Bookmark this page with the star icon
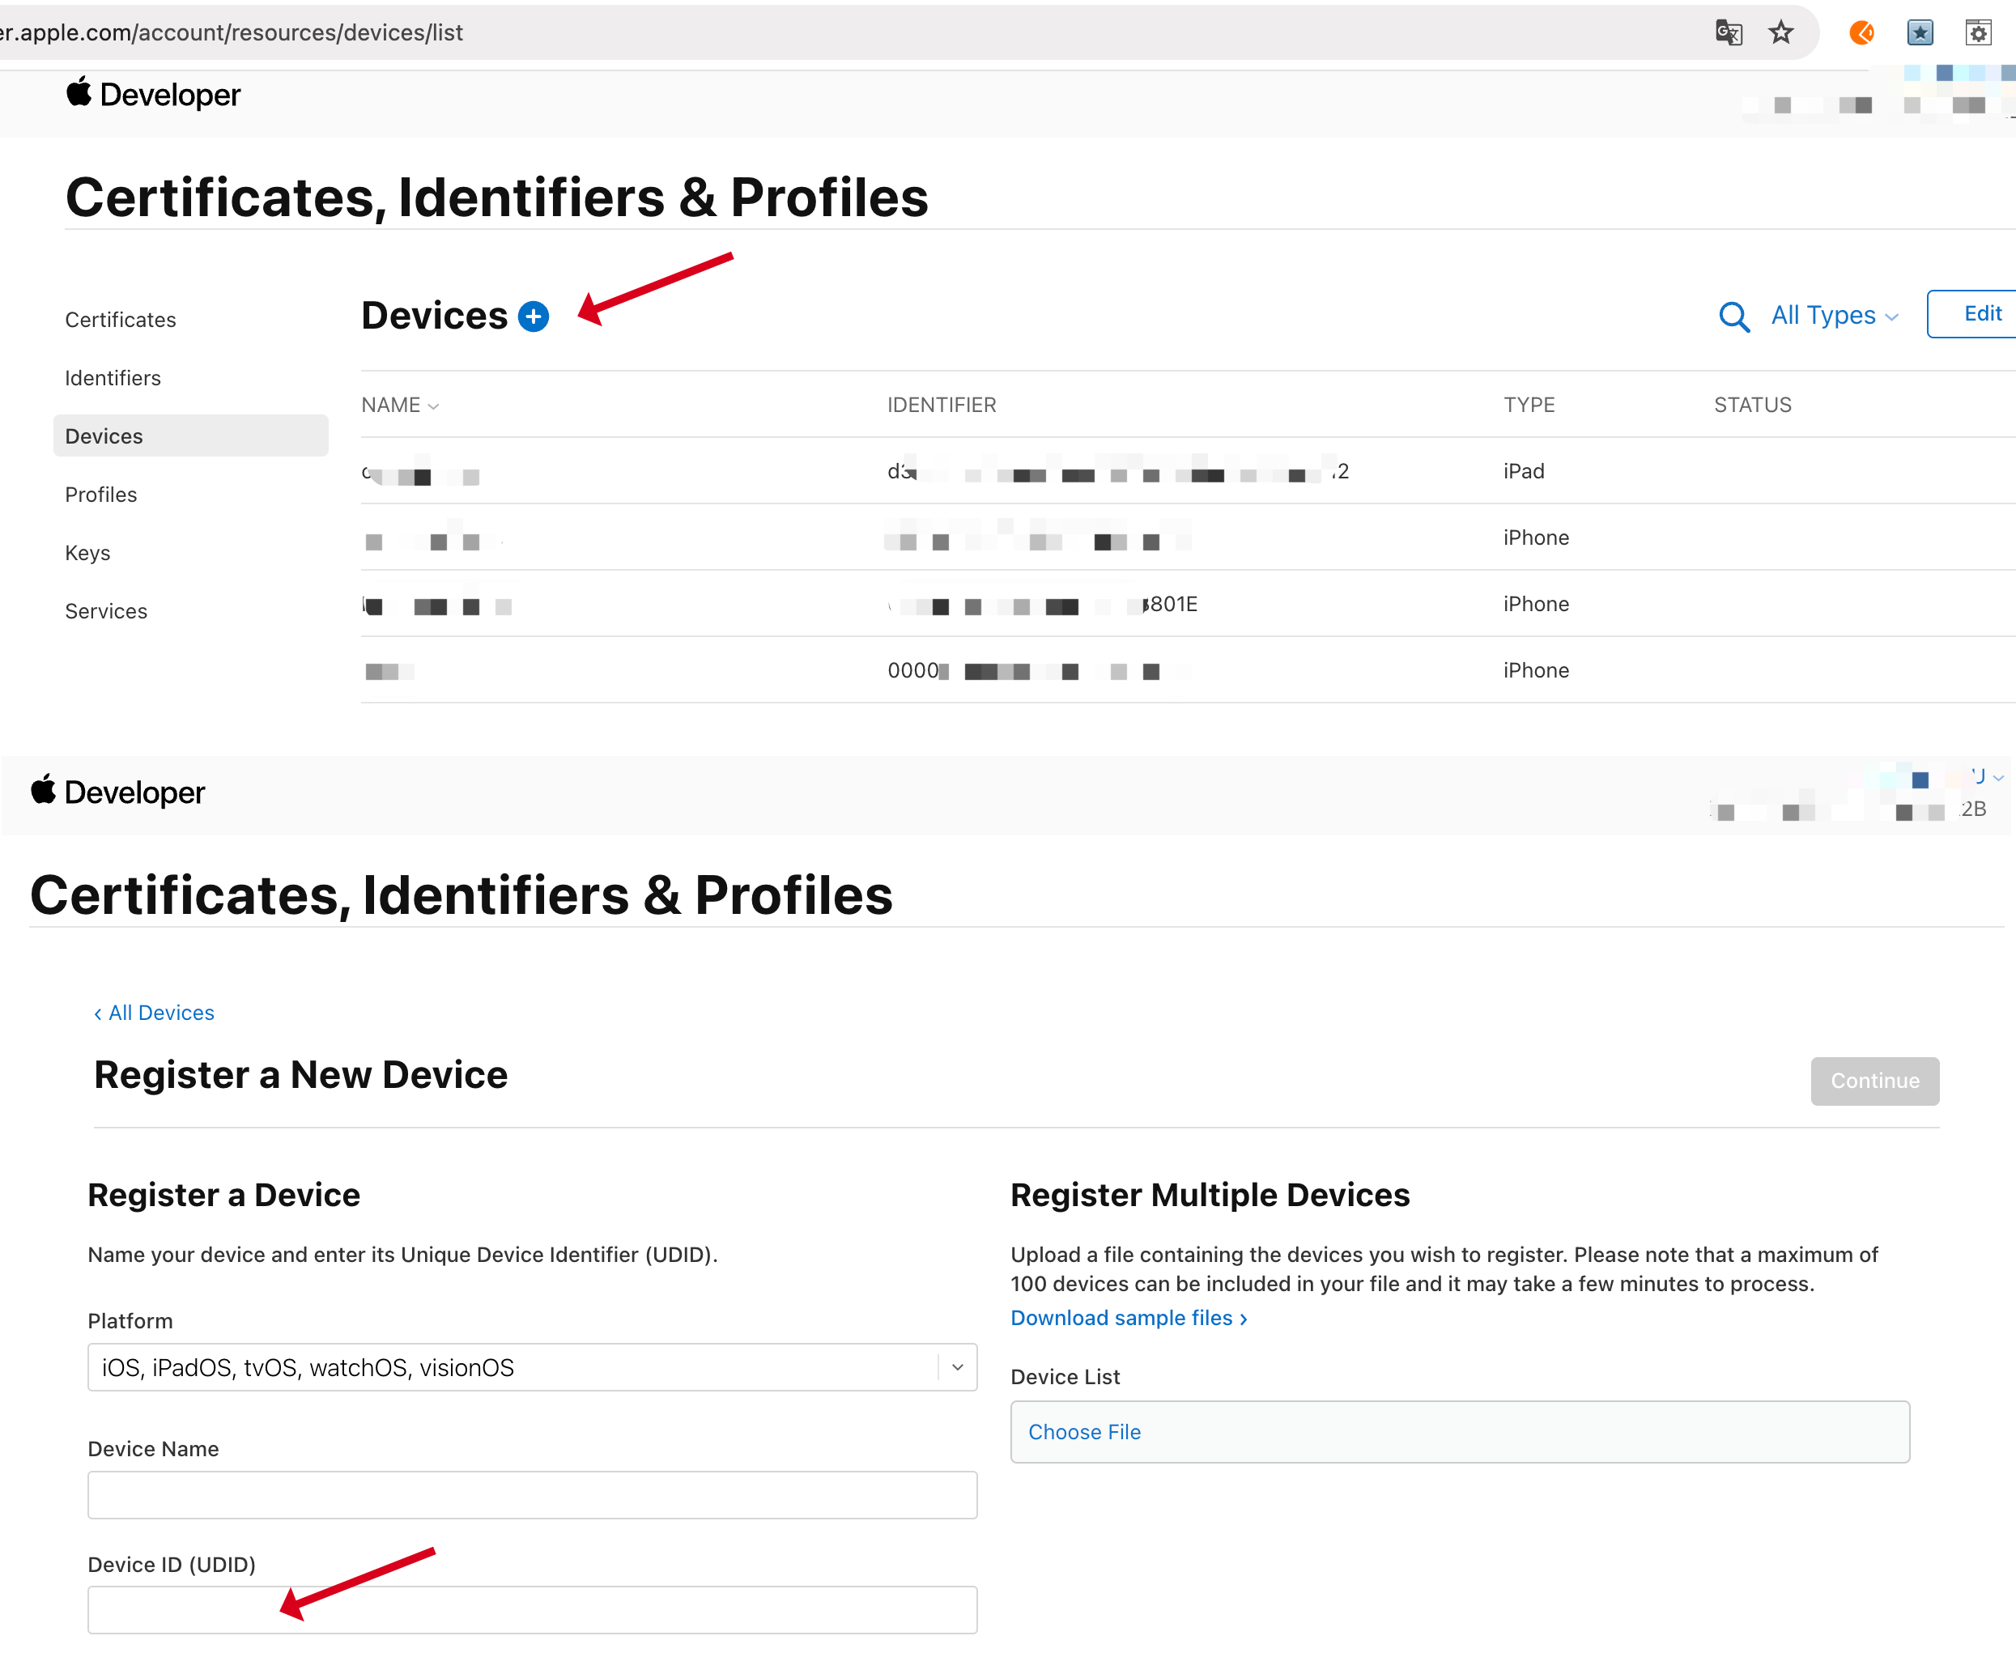 pos(1781,32)
